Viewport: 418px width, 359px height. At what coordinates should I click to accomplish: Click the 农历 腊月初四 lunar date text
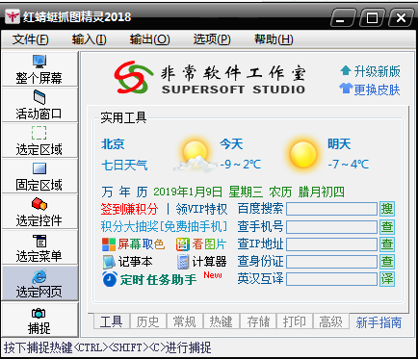(x=306, y=192)
